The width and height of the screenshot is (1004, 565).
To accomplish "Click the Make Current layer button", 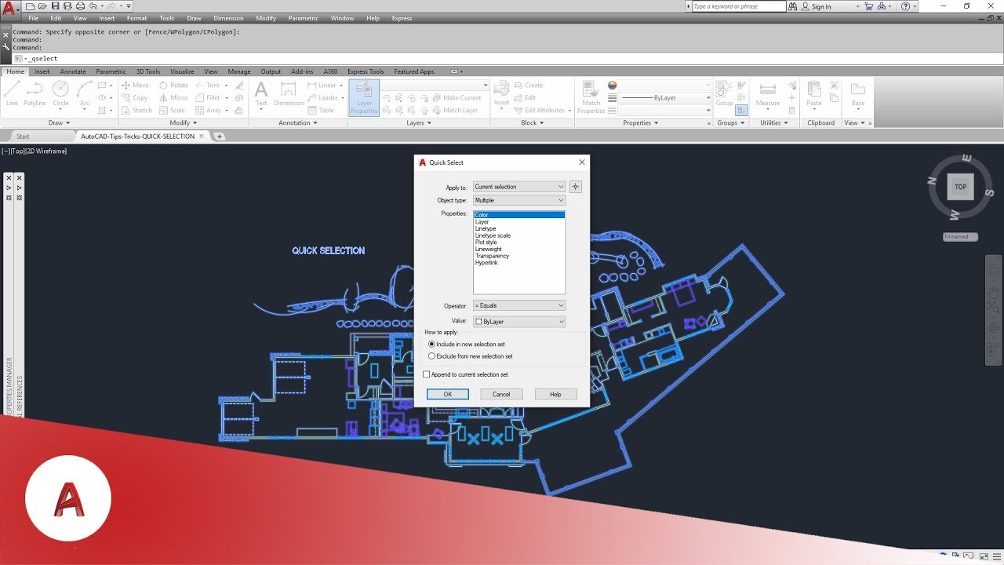I will [x=457, y=98].
